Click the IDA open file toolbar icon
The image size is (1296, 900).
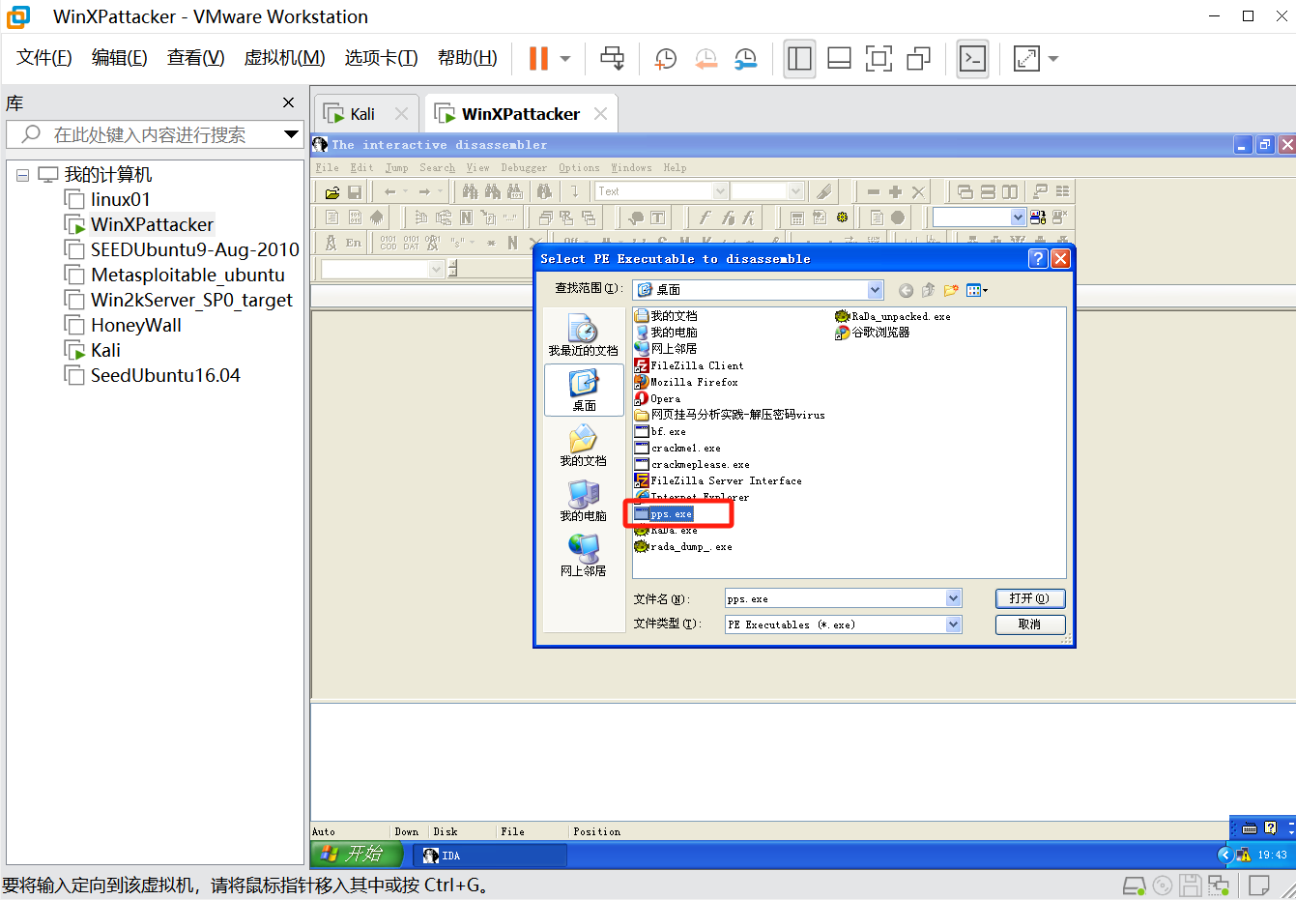click(331, 191)
